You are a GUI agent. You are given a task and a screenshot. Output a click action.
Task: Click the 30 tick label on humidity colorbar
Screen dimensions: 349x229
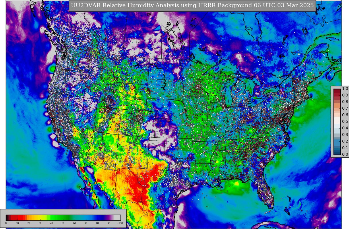click(x=40, y=223)
